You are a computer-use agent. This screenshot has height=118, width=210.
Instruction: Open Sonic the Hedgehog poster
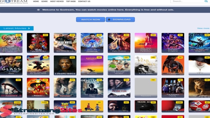click(x=92, y=43)
